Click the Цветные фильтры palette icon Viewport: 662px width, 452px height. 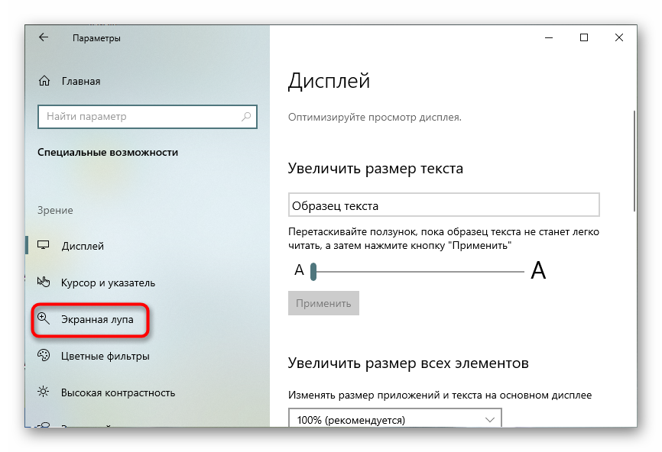(x=44, y=356)
